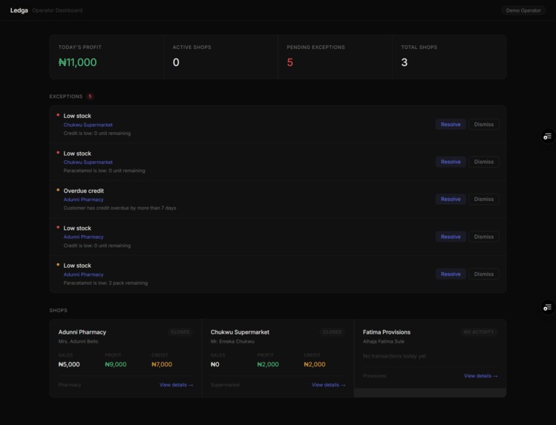Click the Active Shops count 0
556x425 pixels.
click(x=176, y=62)
